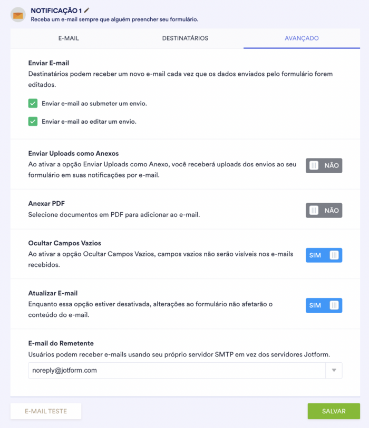
Task: Switch off the Atualizar E-mail toggle
Action: coord(324,305)
